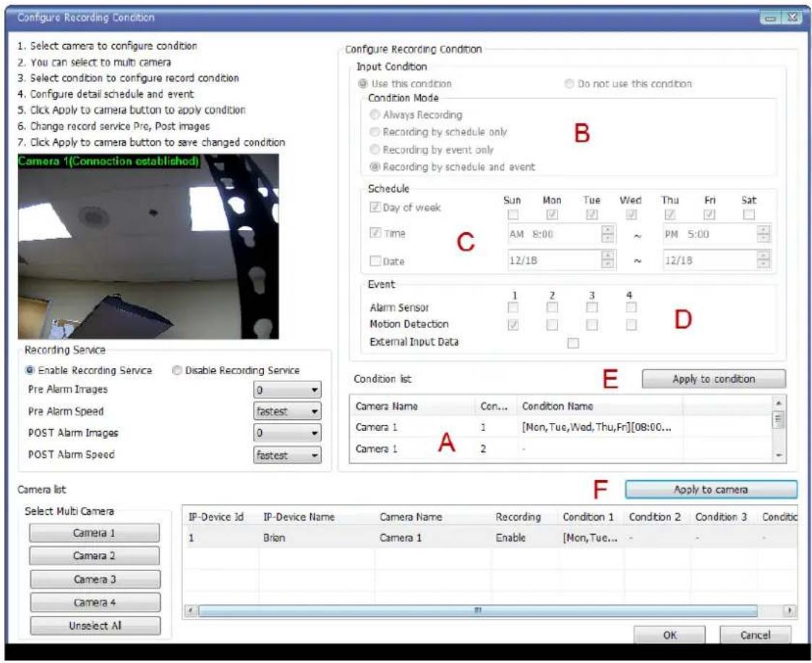The image size is (812, 663).
Task: Select the Use this condition radio button
Action: click(363, 84)
